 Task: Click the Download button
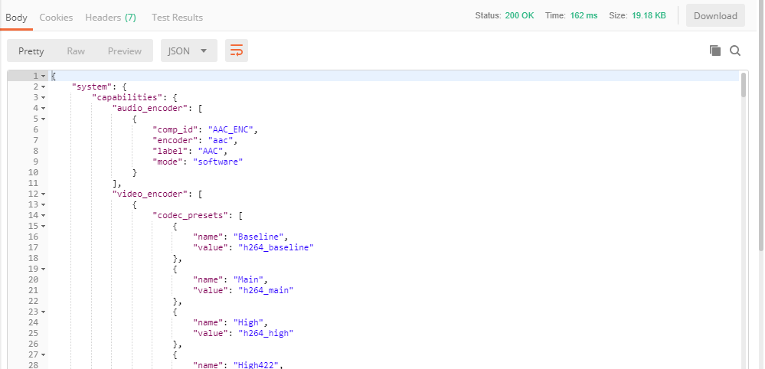[715, 16]
